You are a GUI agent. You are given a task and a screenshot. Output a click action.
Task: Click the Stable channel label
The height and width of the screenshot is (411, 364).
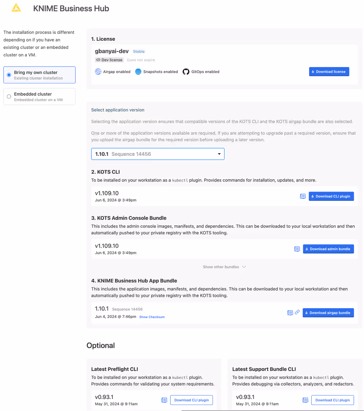[139, 51]
